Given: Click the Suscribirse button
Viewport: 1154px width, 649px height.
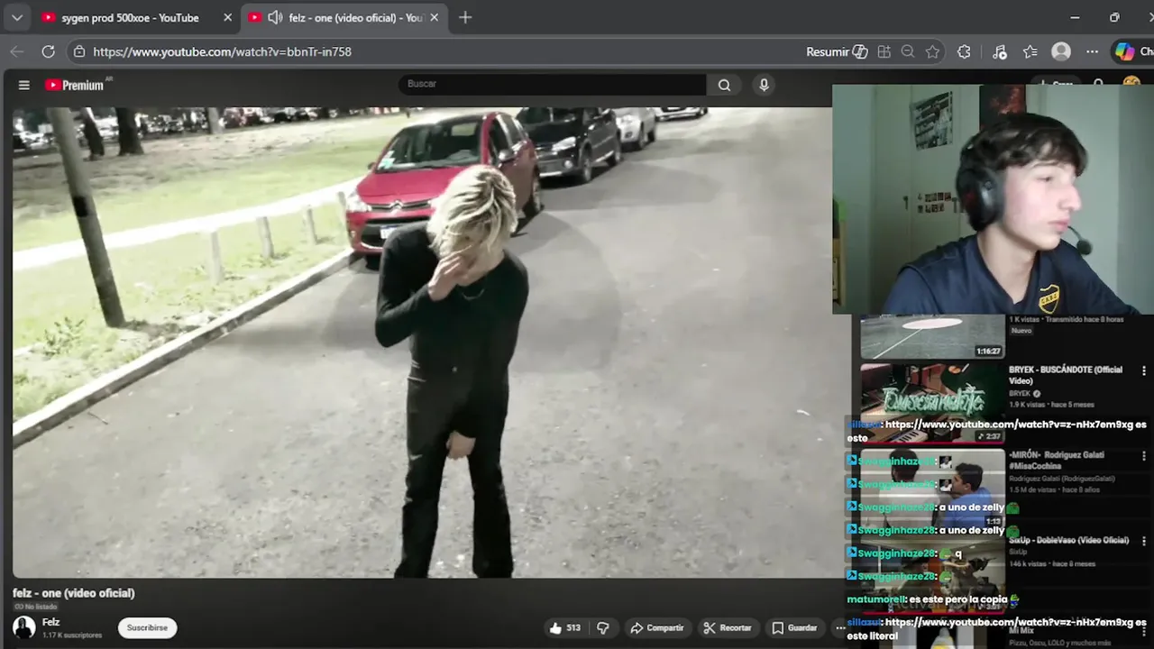Looking at the screenshot, I should (147, 627).
